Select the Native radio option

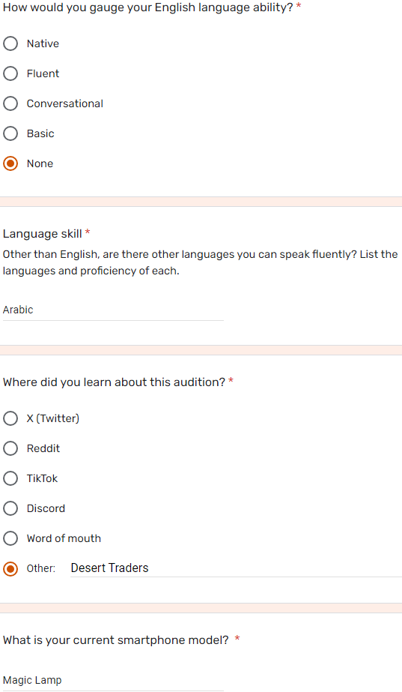10,43
